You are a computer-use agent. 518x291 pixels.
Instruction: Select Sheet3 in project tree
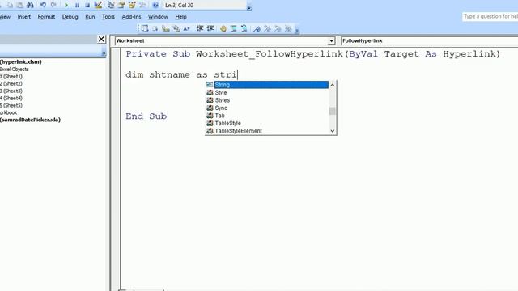(11, 91)
